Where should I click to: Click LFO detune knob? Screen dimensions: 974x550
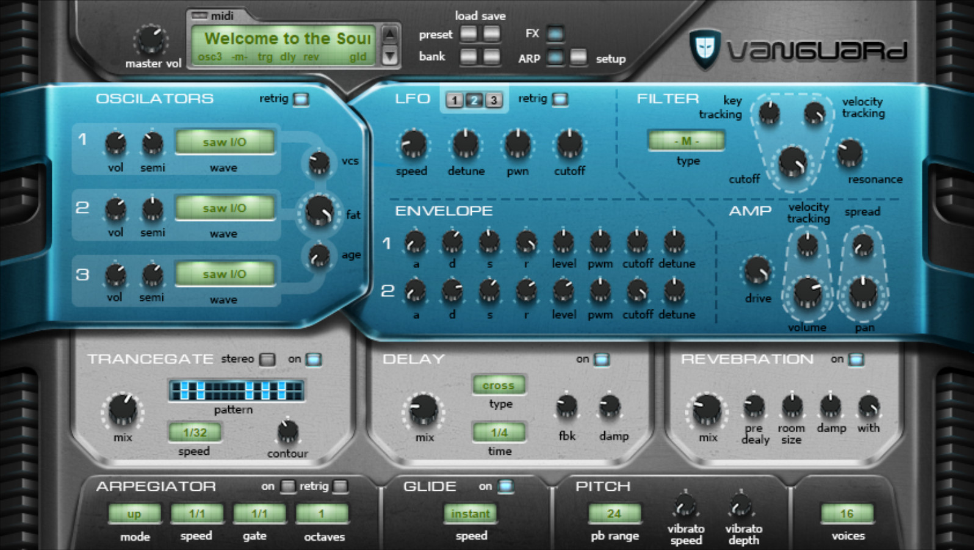coord(466,145)
